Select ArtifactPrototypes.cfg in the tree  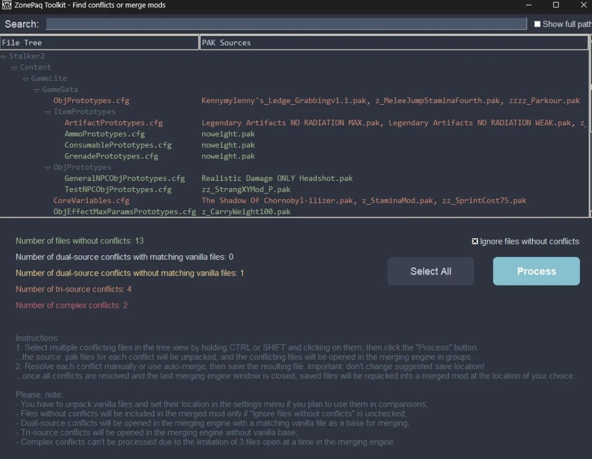(x=114, y=123)
